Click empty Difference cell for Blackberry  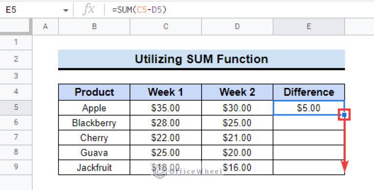click(309, 123)
